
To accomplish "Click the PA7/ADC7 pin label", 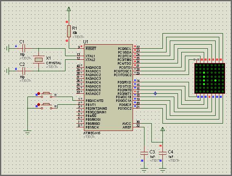I will tap(93, 94).
